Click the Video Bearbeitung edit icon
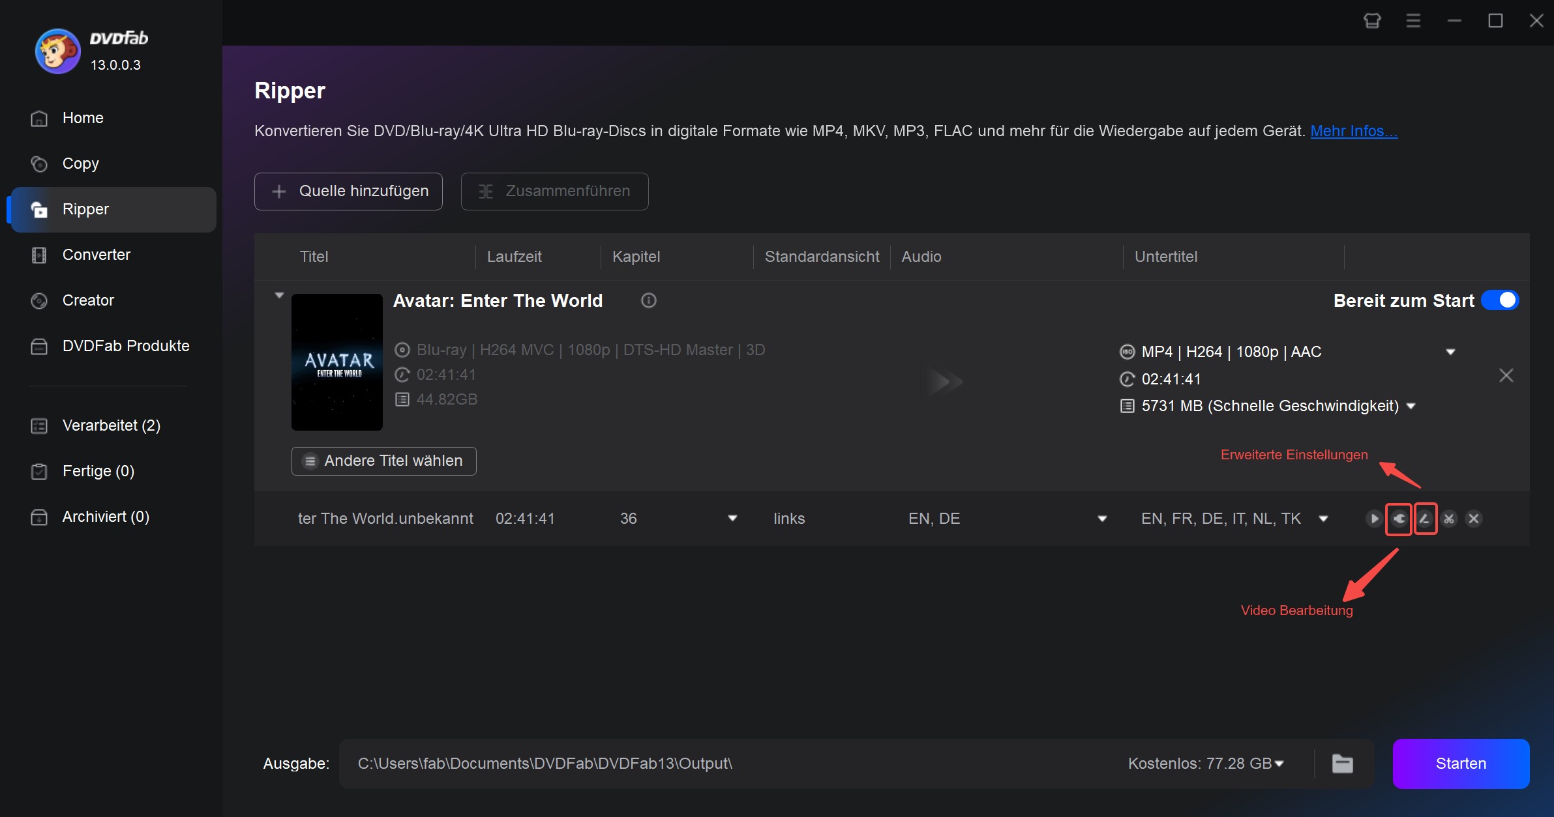 tap(1424, 519)
